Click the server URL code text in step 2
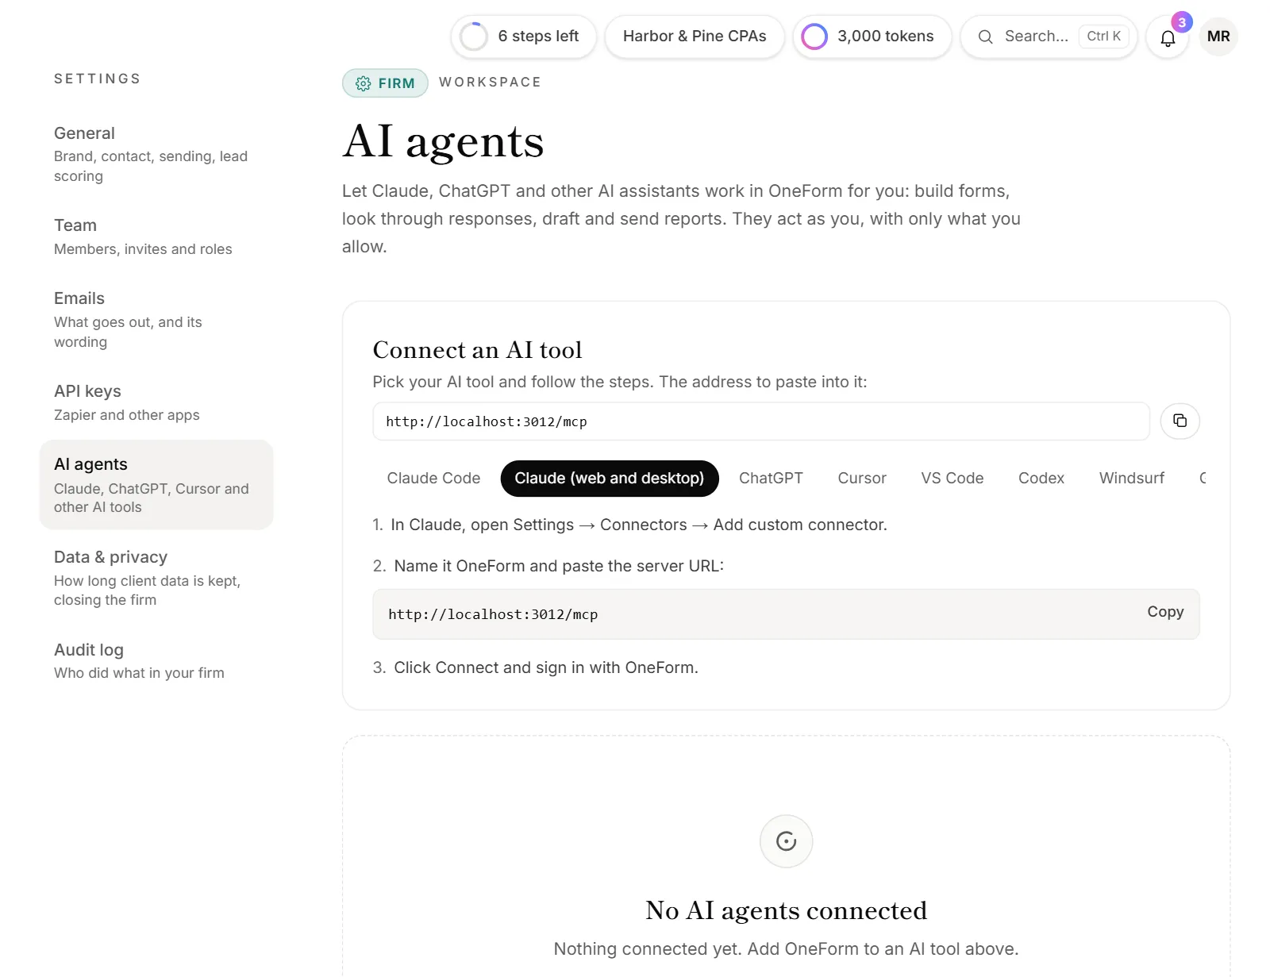The image size is (1270, 977). click(x=493, y=614)
